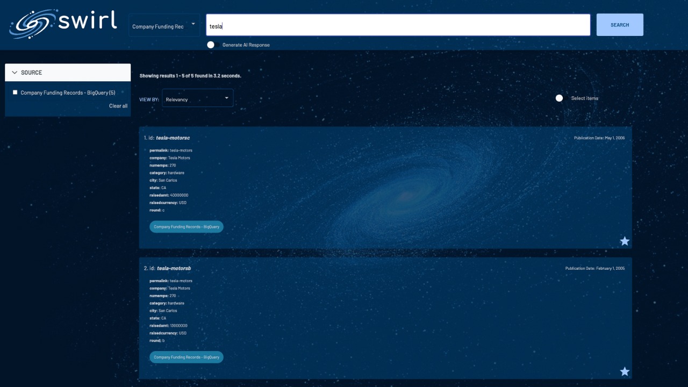
Task: Open result titled tesla-motorsc
Action: pos(173,138)
